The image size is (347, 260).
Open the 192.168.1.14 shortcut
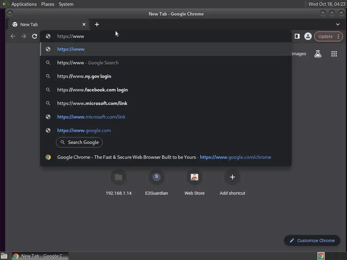(x=119, y=182)
